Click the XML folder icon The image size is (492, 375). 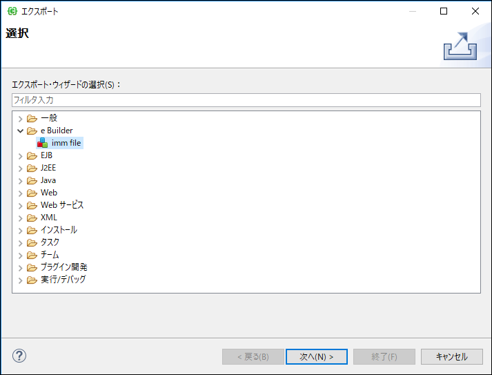[32, 218]
